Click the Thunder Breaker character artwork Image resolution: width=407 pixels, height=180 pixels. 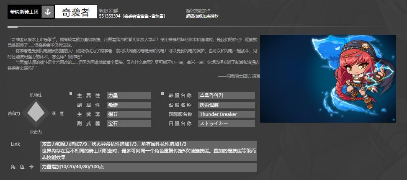coord(328,79)
